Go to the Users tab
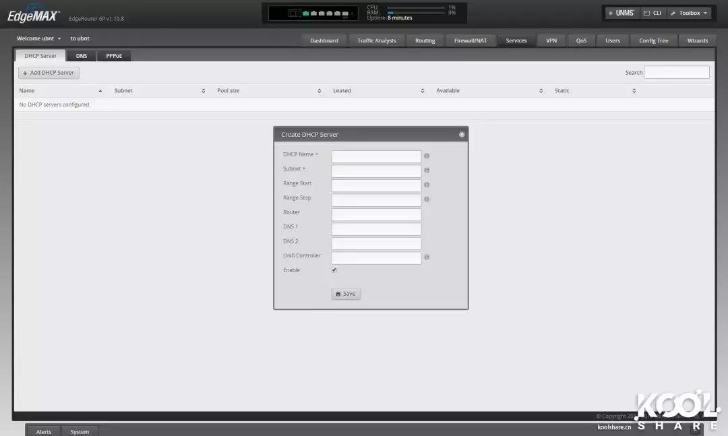Image resolution: width=728 pixels, height=436 pixels. (x=612, y=40)
